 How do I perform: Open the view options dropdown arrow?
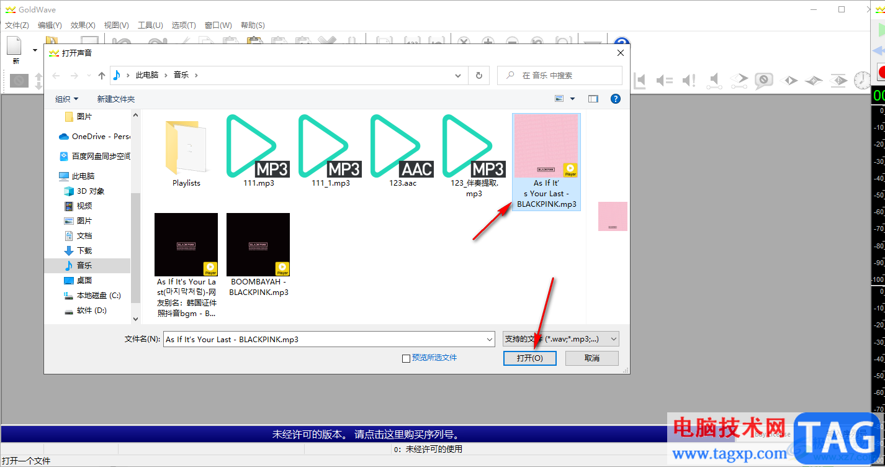coord(572,99)
